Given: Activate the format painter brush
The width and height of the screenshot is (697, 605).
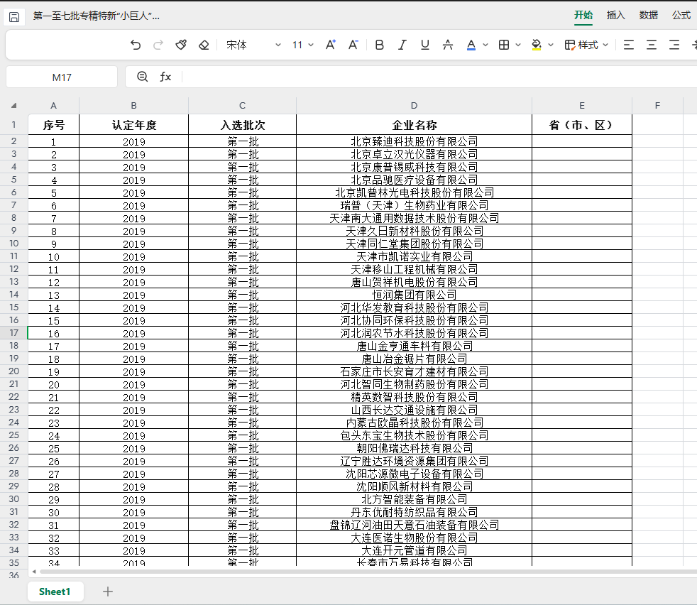Looking at the screenshot, I should [x=181, y=45].
